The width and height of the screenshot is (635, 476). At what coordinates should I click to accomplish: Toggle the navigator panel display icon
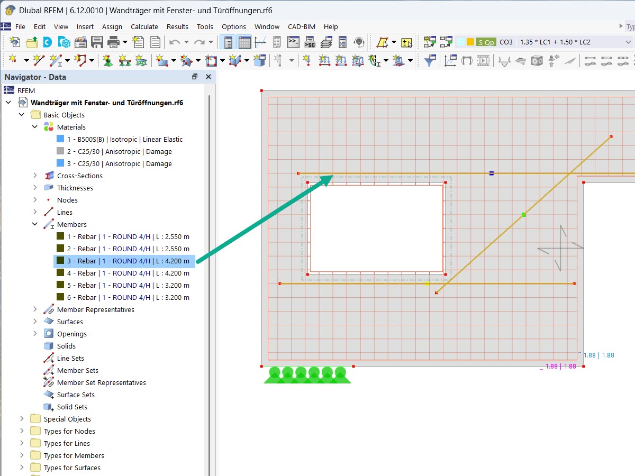pos(228,42)
